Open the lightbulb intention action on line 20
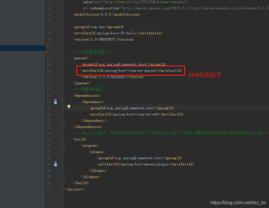Screen dimensions: 269x208 coord(69,107)
